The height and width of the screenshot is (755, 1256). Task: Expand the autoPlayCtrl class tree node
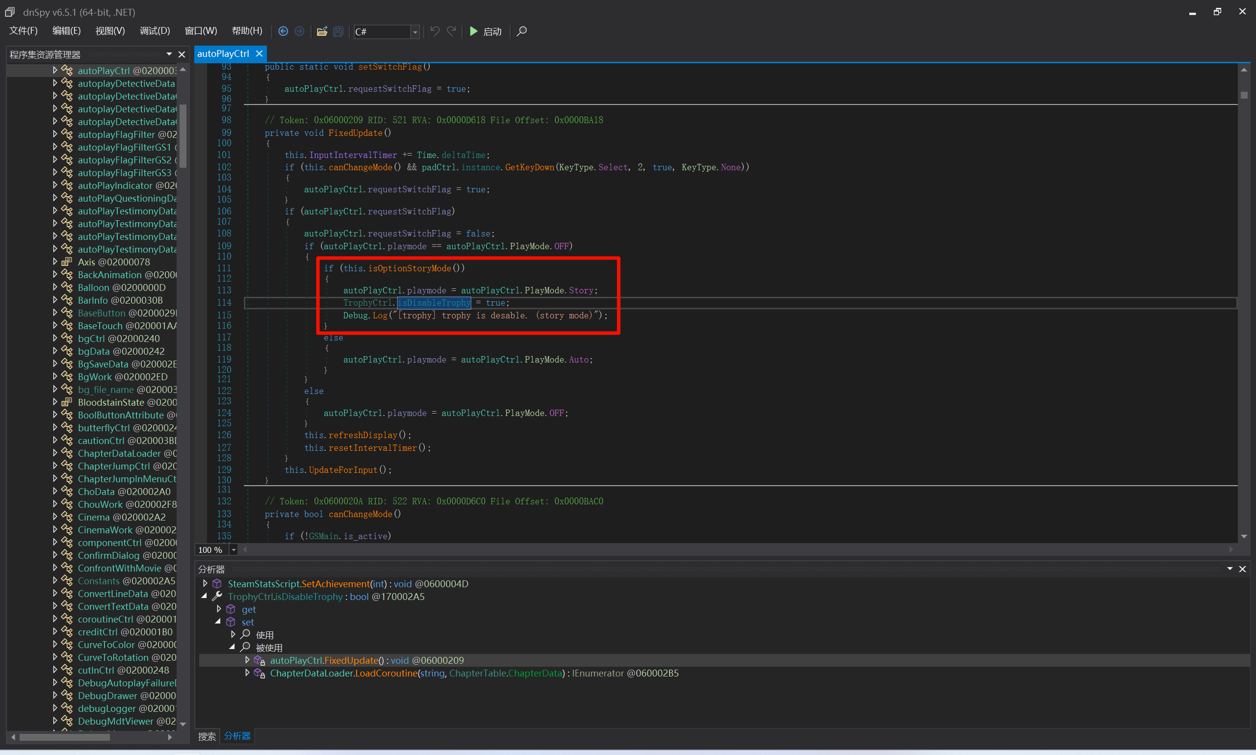coord(55,71)
